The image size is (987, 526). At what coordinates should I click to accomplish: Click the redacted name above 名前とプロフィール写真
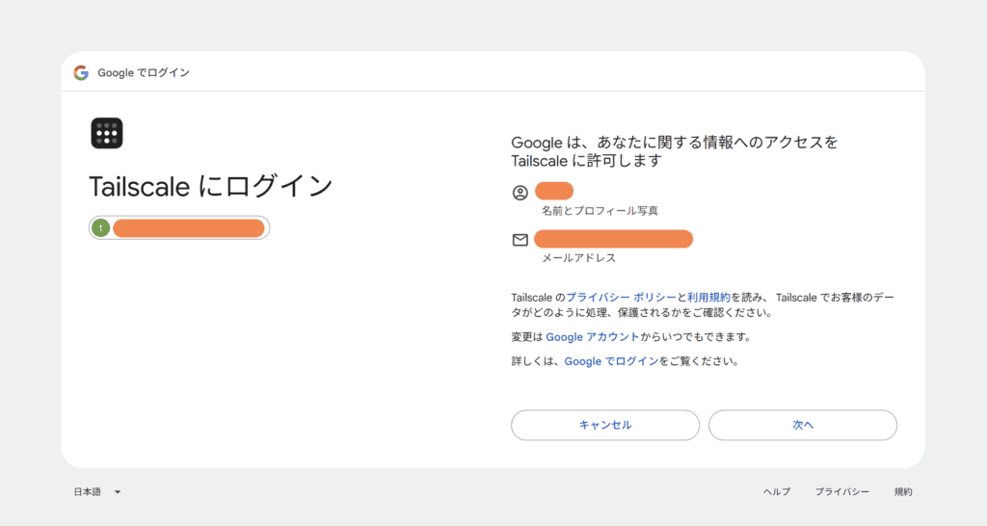pyautogui.click(x=554, y=191)
